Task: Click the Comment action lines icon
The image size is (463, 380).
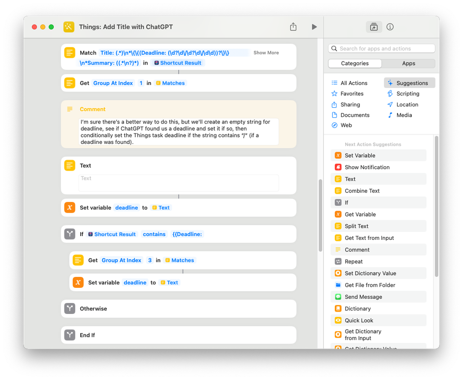Action: click(70, 109)
